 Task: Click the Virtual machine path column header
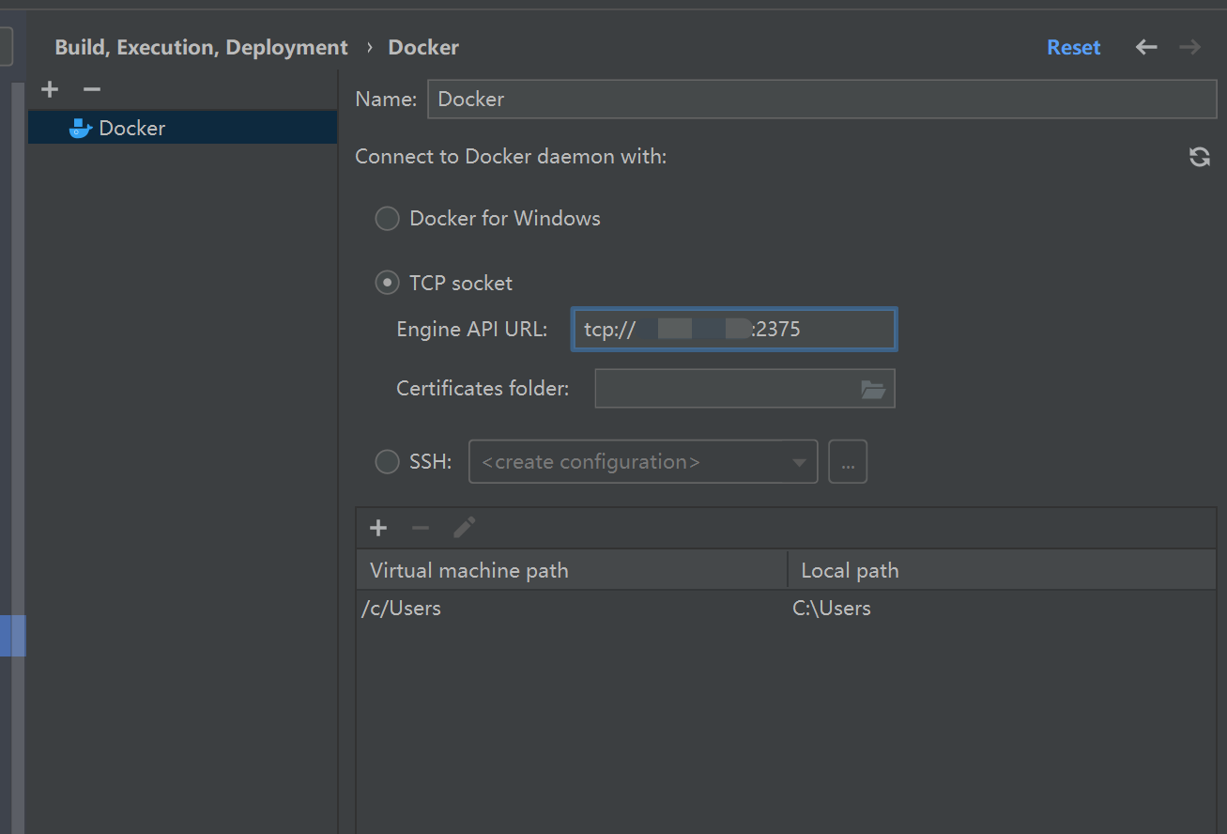pos(572,570)
